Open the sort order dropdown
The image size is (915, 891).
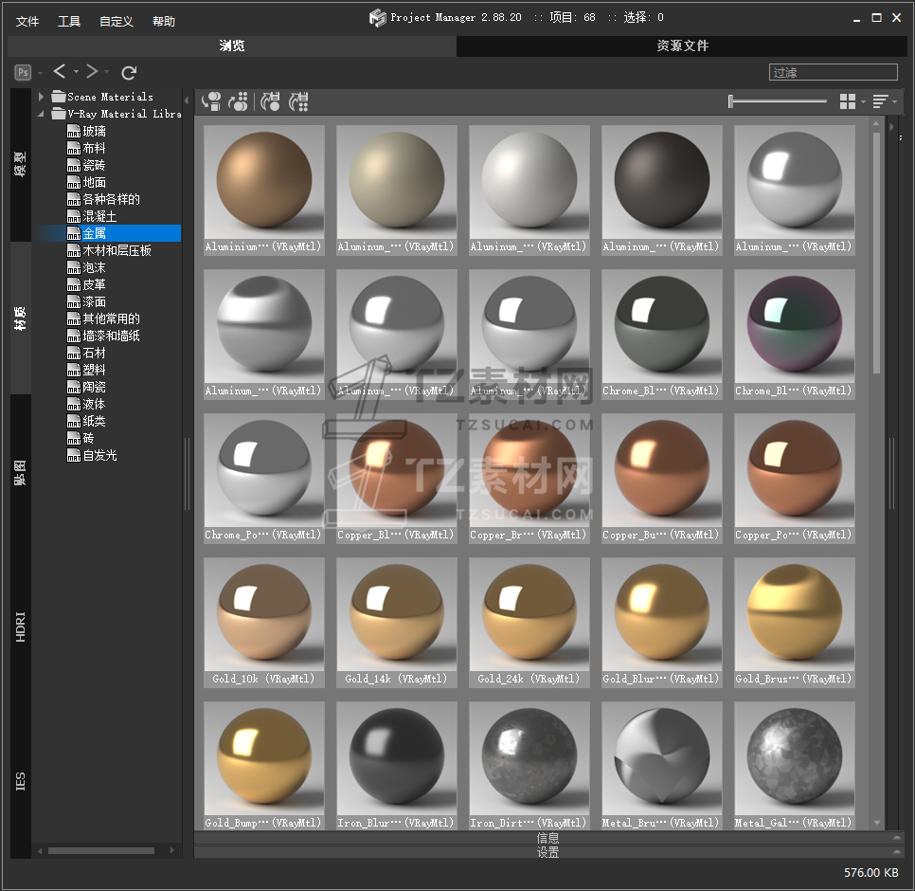(884, 101)
